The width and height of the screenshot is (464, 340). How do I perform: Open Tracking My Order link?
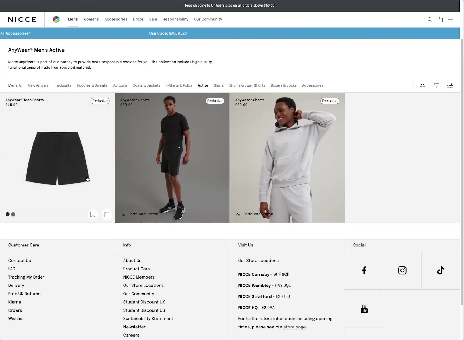coord(26,277)
